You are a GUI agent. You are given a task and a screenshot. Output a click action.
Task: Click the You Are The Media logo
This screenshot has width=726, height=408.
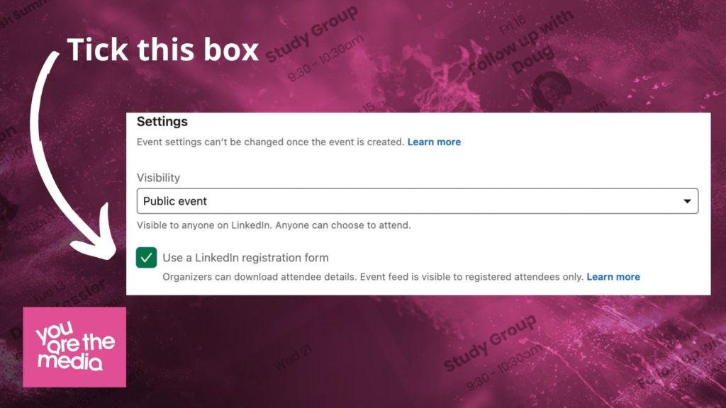coord(74,347)
